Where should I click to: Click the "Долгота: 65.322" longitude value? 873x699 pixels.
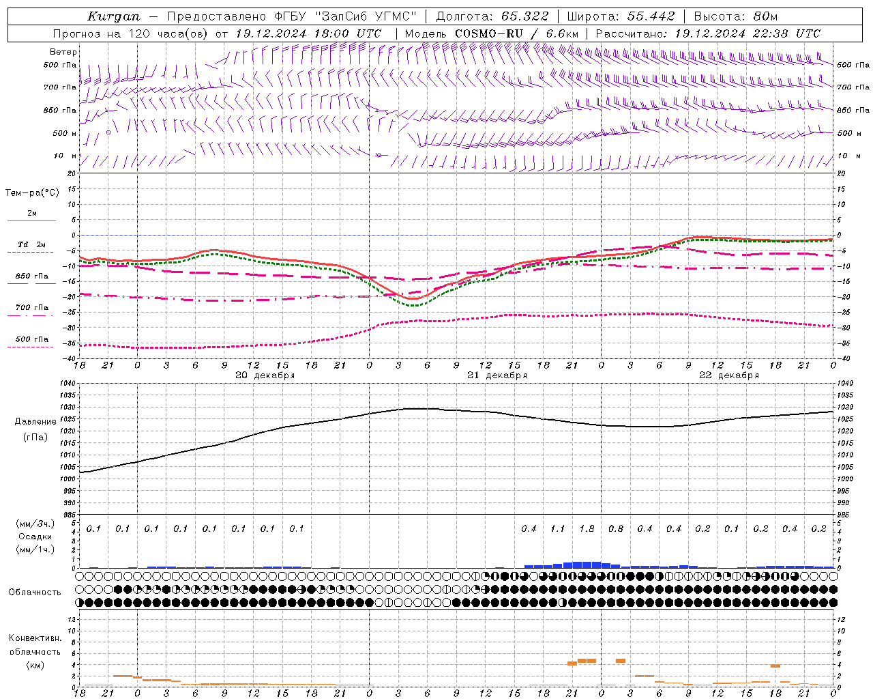[492, 16]
